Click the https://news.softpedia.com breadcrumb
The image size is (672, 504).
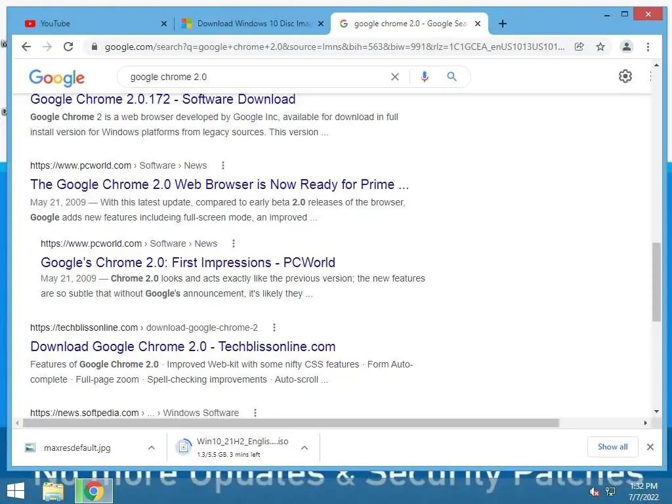[85, 413]
